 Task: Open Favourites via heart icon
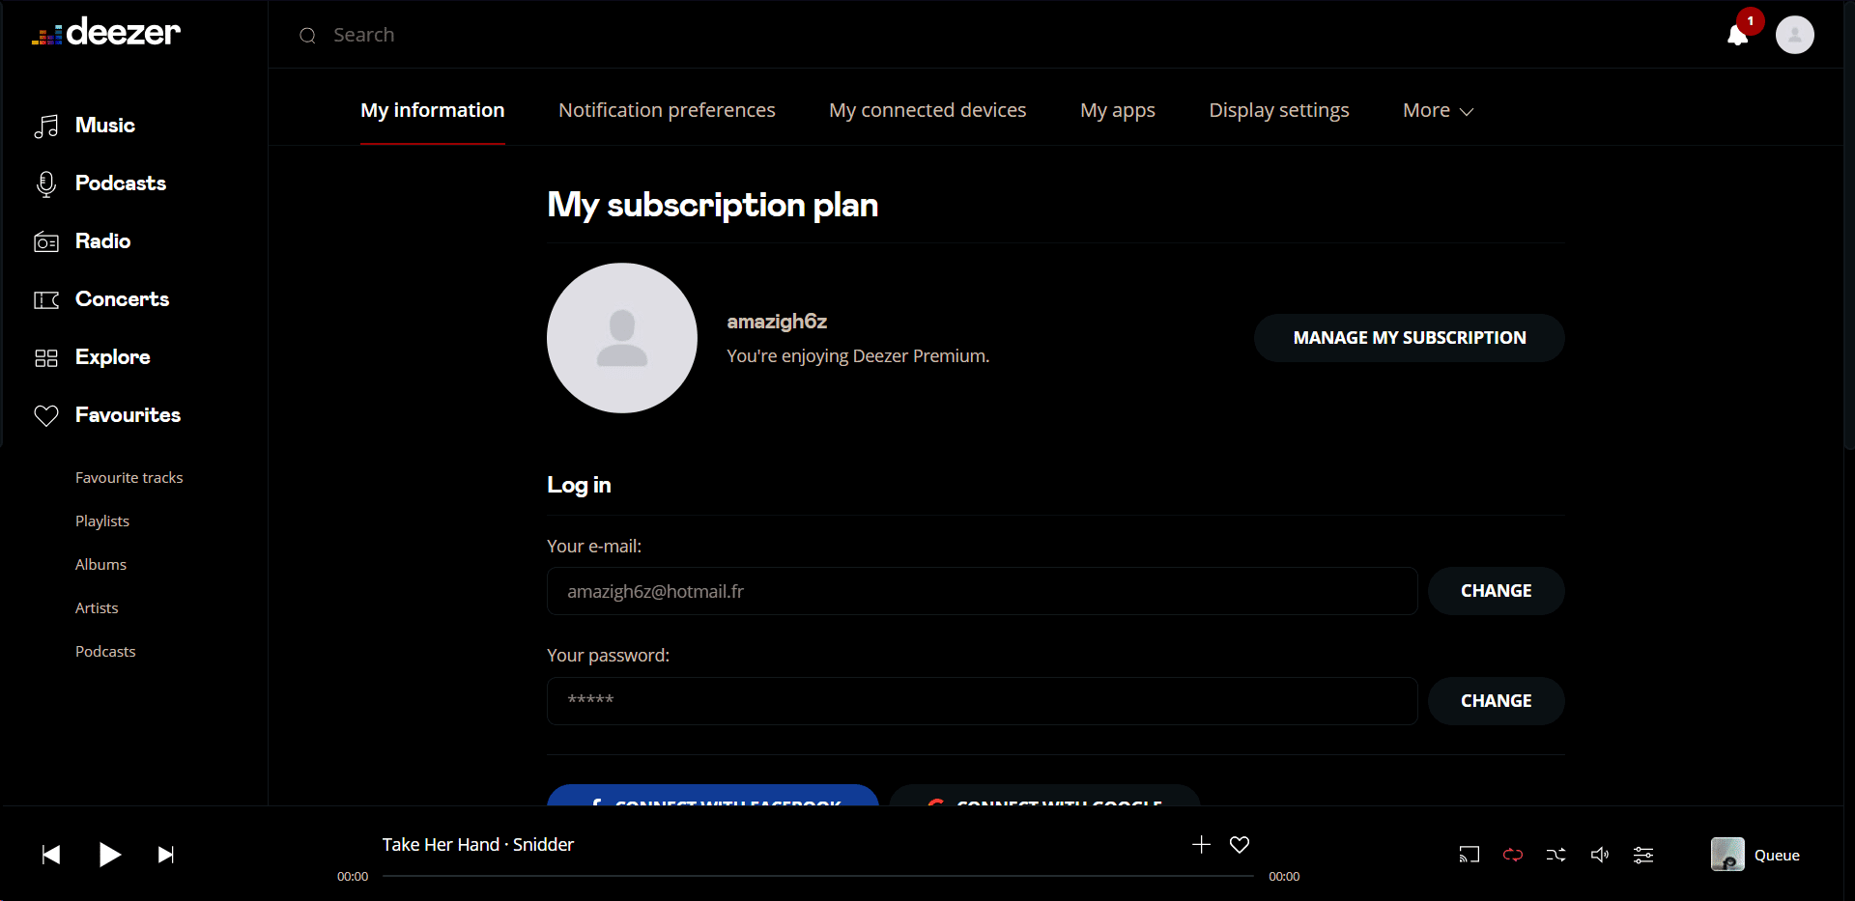coord(46,415)
